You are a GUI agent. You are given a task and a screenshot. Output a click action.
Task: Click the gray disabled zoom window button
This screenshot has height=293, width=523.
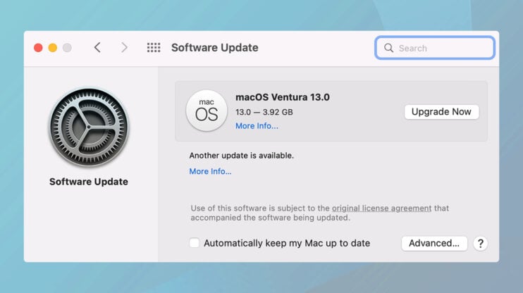point(67,48)
